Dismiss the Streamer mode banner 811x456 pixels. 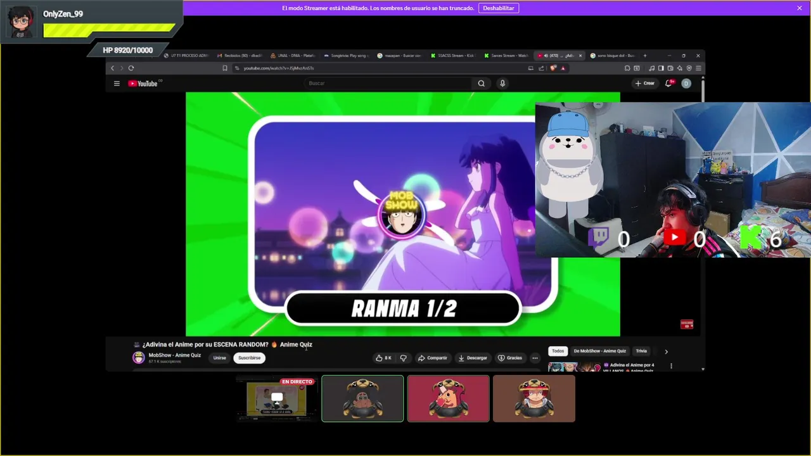[x=800, y=8]
